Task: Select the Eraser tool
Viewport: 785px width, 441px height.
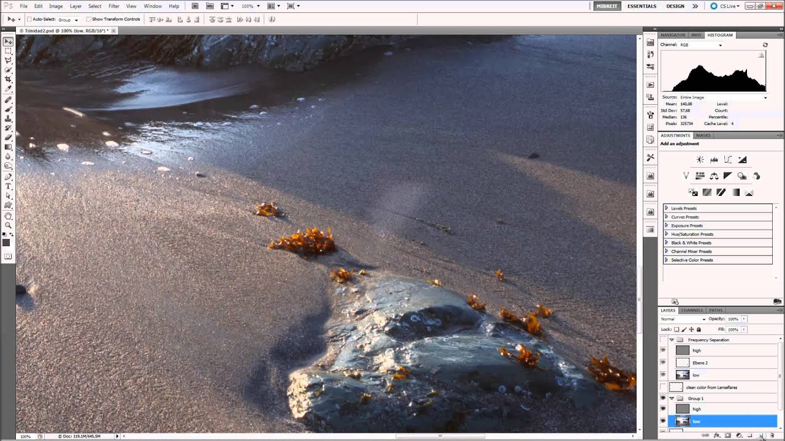Action: 9,137
